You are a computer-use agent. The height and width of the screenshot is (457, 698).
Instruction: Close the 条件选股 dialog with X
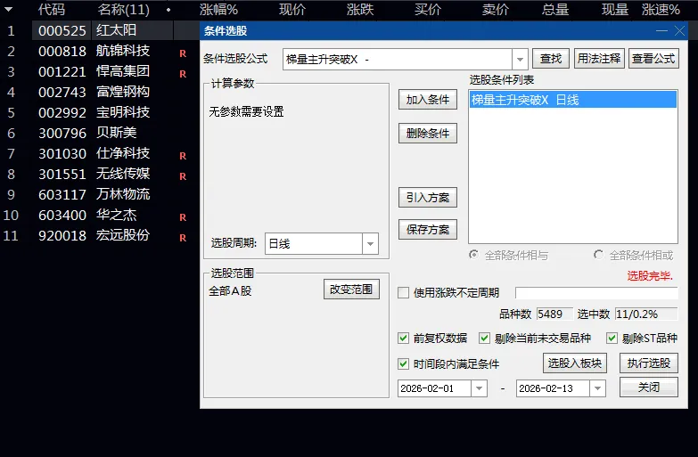680,30
